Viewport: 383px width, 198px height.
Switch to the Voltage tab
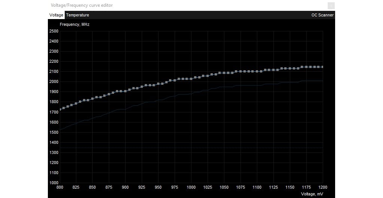(x=56, y=15)
